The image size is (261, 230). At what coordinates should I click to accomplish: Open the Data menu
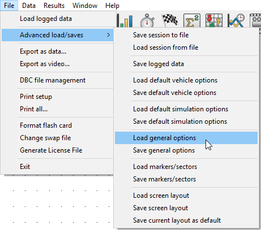pos(29,6)
